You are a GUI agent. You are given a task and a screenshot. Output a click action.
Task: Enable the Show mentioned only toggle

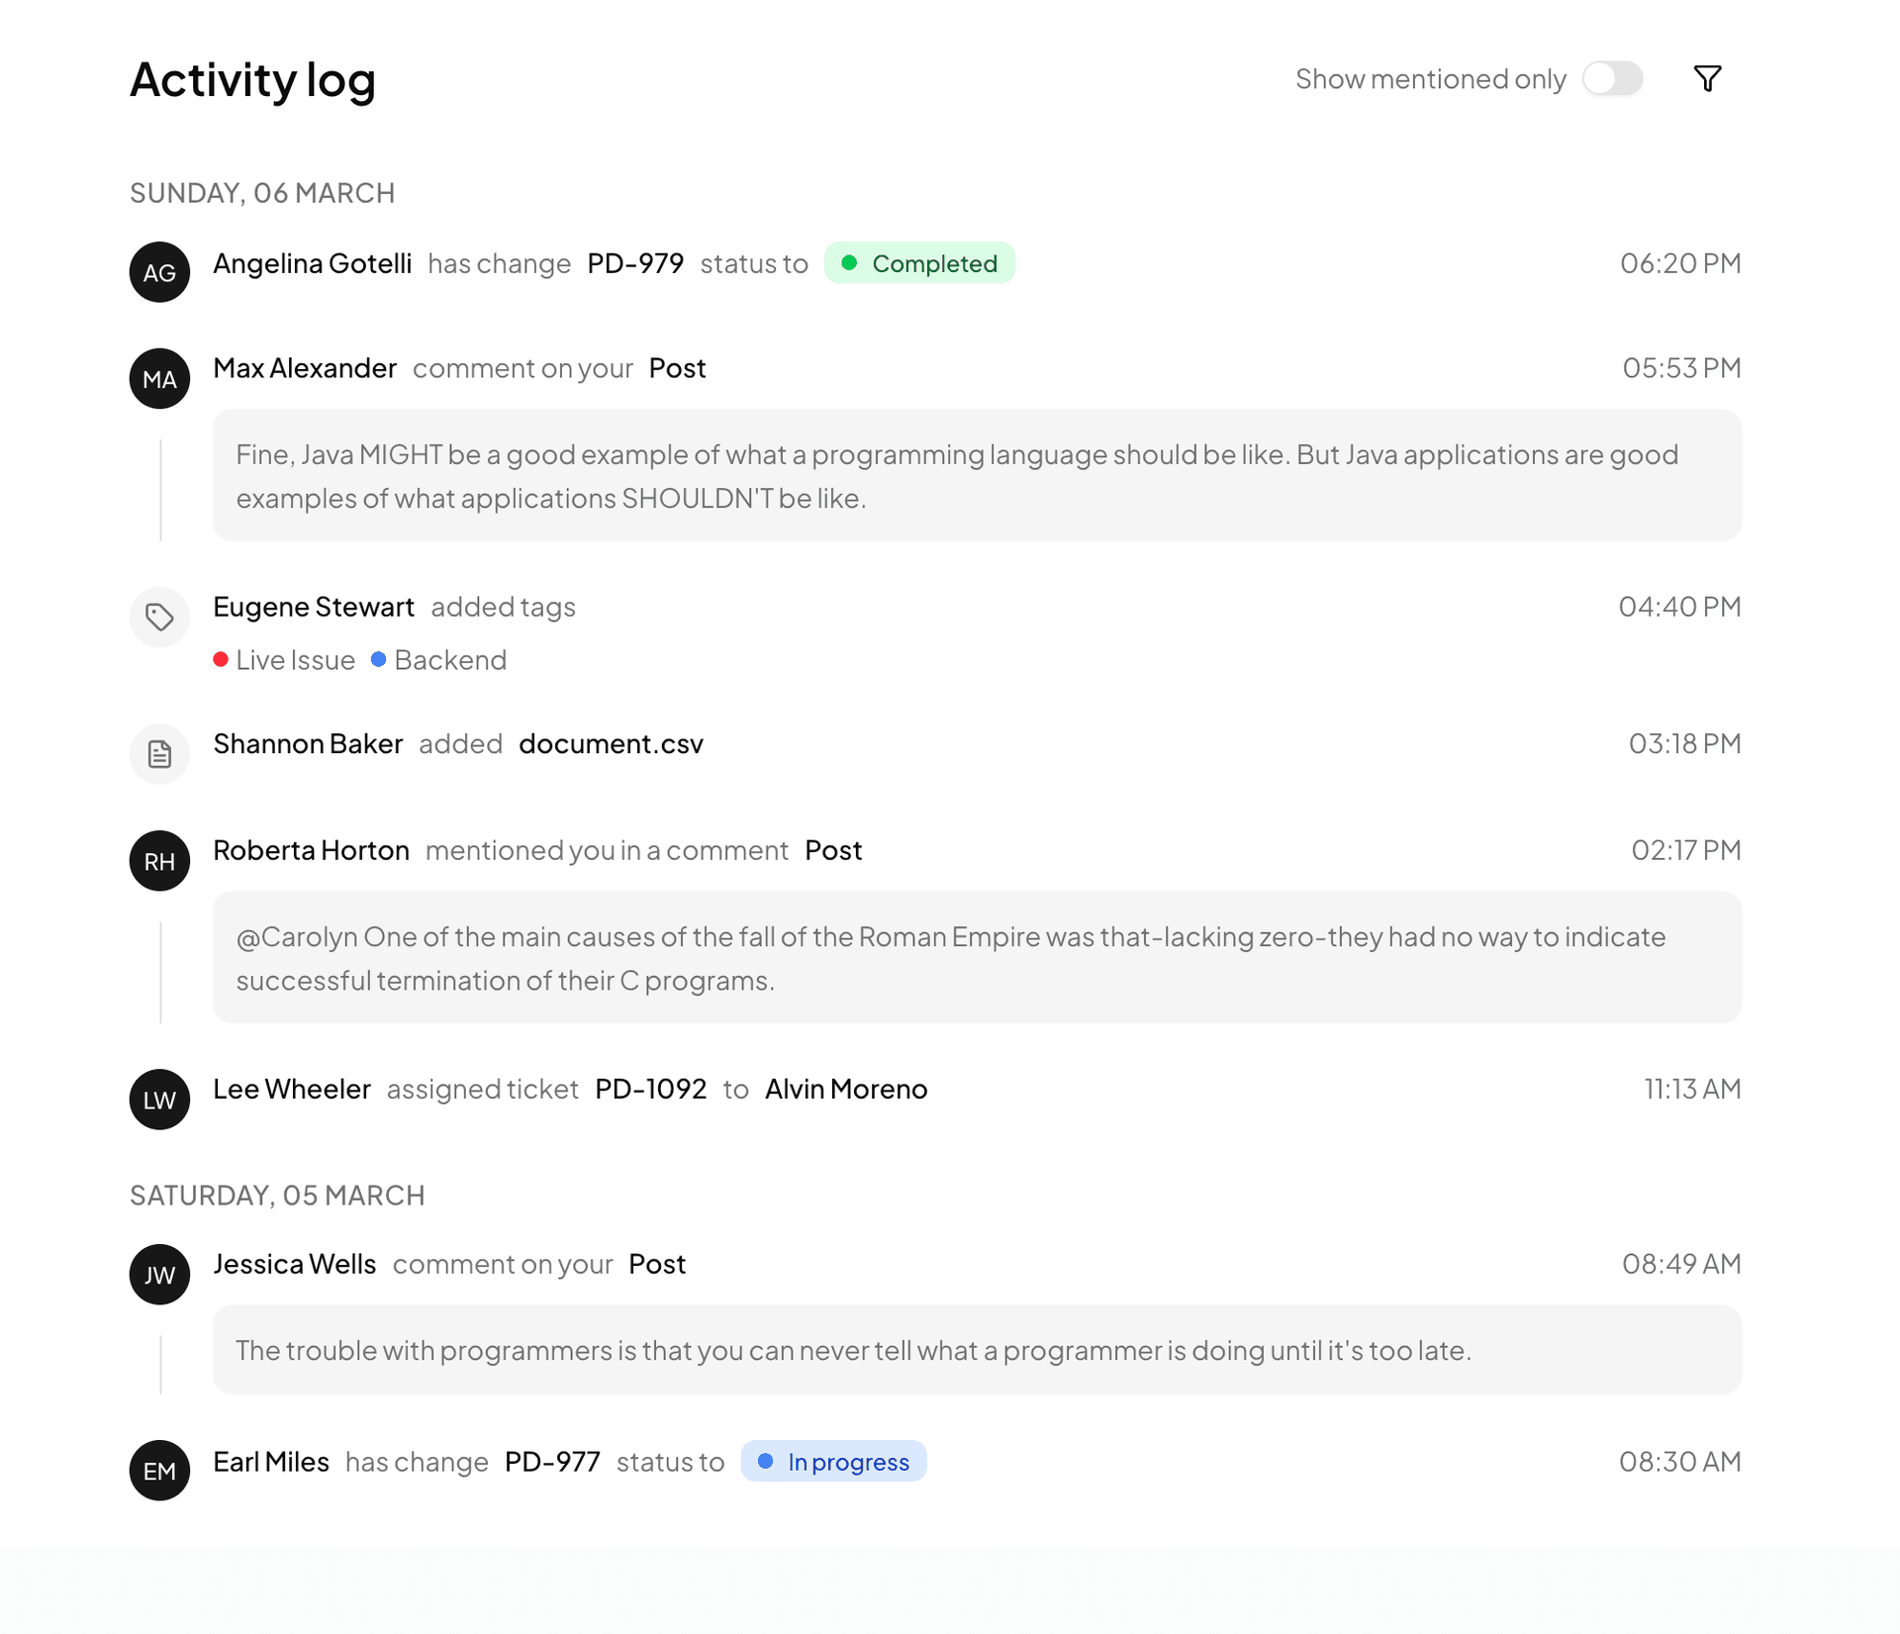click(x=1612, y=77)
